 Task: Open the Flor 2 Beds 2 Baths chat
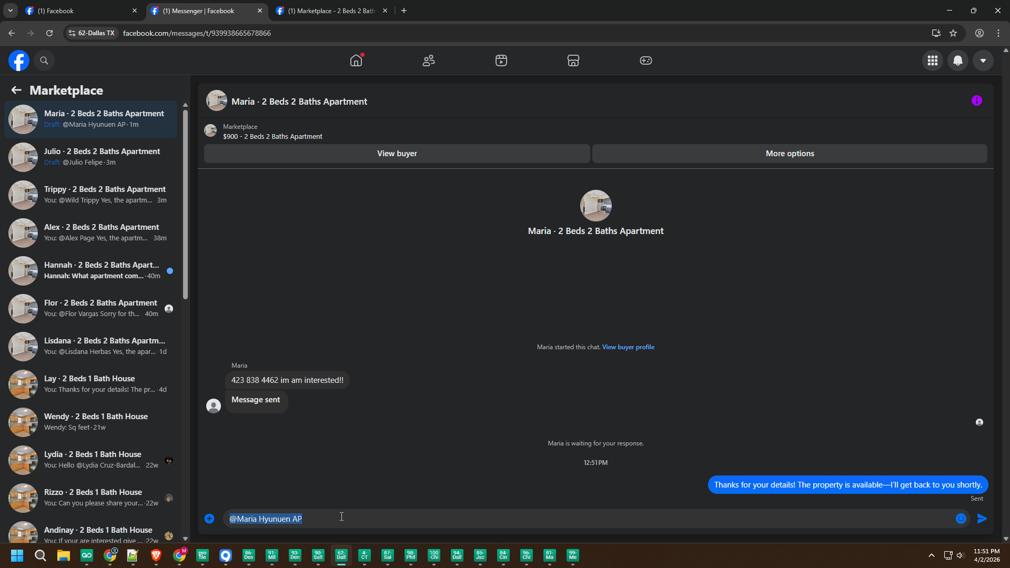(91, 308)
